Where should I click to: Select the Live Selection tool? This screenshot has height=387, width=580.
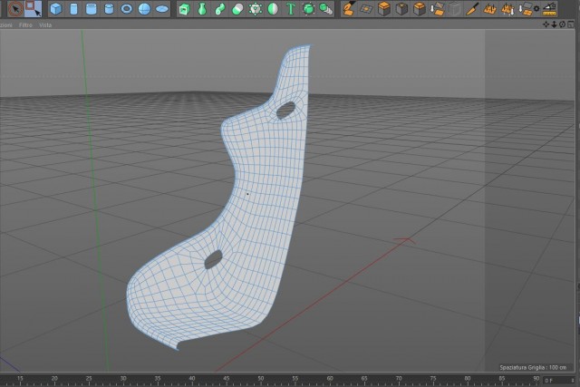click(15, 9)
